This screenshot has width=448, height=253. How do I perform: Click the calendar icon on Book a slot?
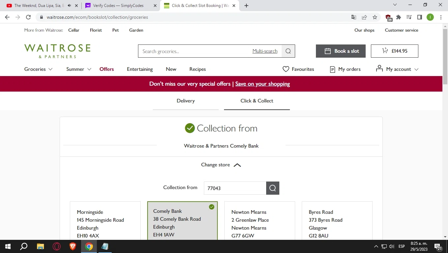(327, 51)
